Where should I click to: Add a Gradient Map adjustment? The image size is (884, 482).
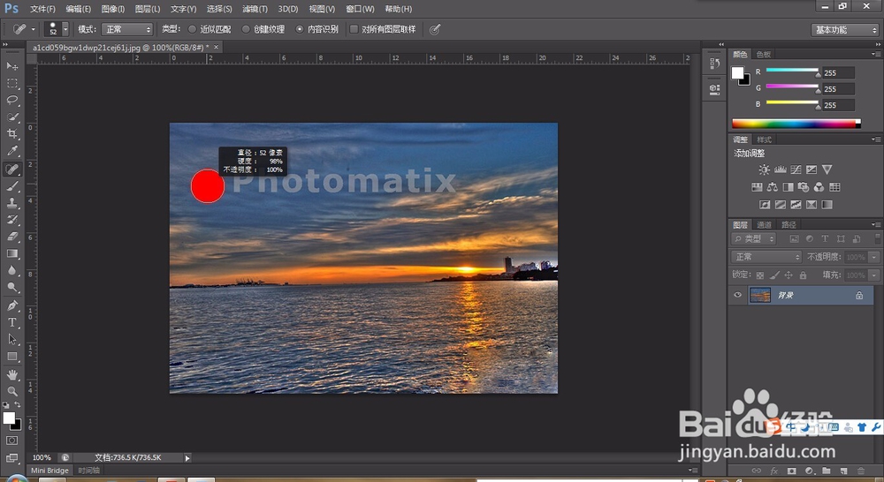[827, 205]
